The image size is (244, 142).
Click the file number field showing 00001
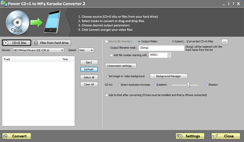[x=158, y=55]
